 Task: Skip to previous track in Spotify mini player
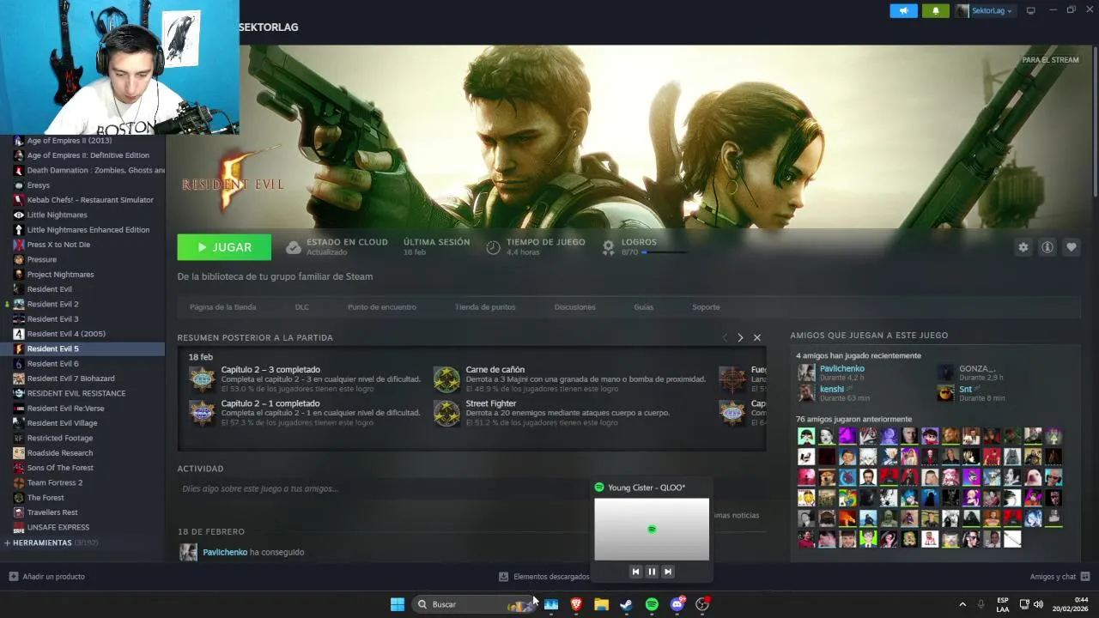point(635,572)
